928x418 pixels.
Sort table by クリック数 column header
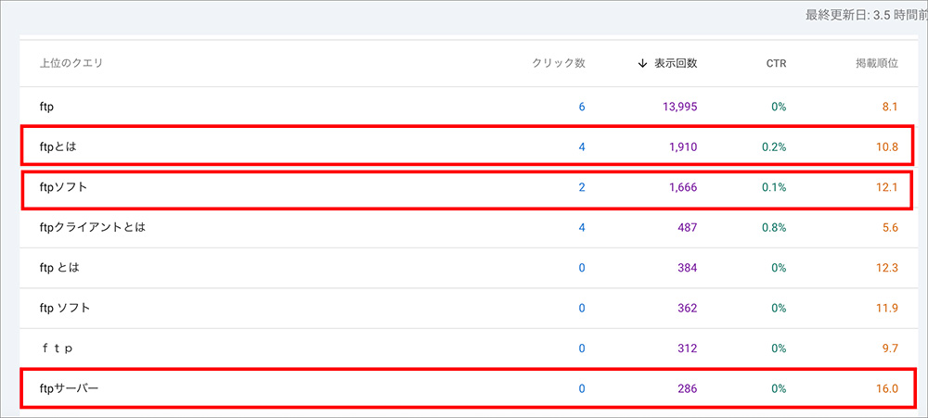558,64
